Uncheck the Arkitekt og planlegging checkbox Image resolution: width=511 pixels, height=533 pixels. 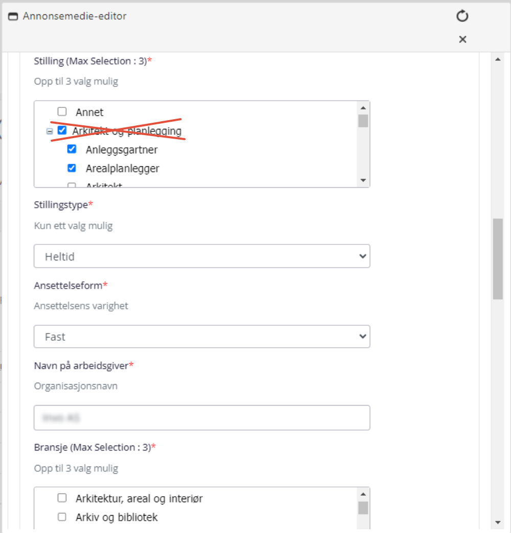tap(62, 130)
